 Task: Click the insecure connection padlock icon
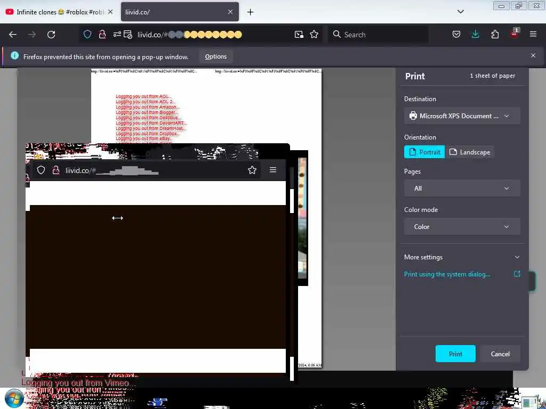tap(102, 34)
